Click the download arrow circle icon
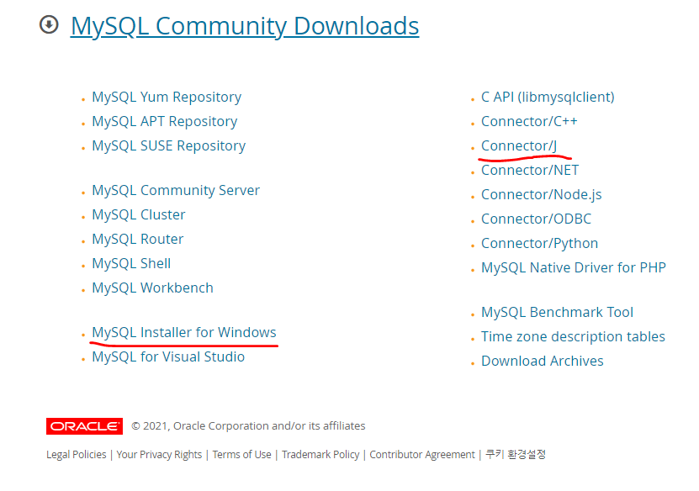Viewport: 699px width, 491px height. [x=49, y=24]
